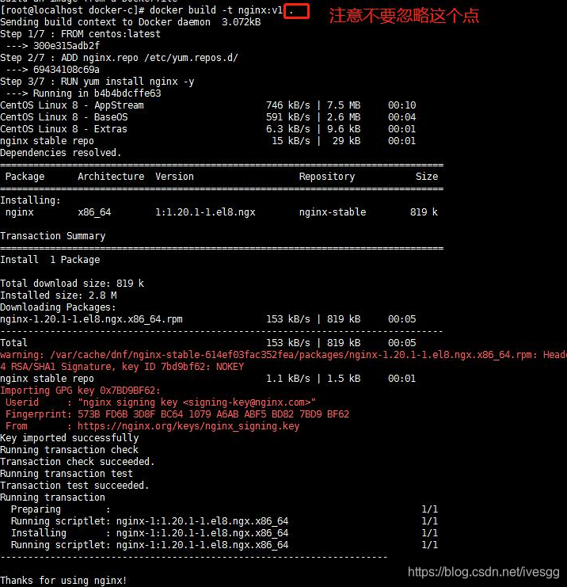
Task: Click 'Step 1/7 : FROM centos:latest' line
Action: [80, 34]
